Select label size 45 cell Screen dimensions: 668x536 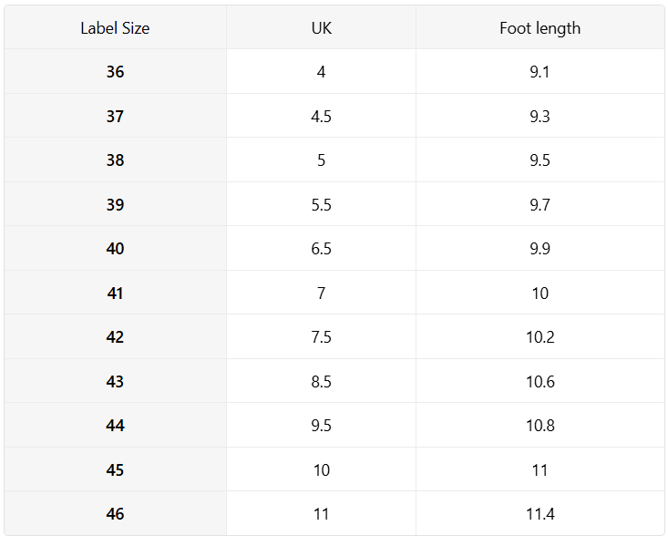115,470
